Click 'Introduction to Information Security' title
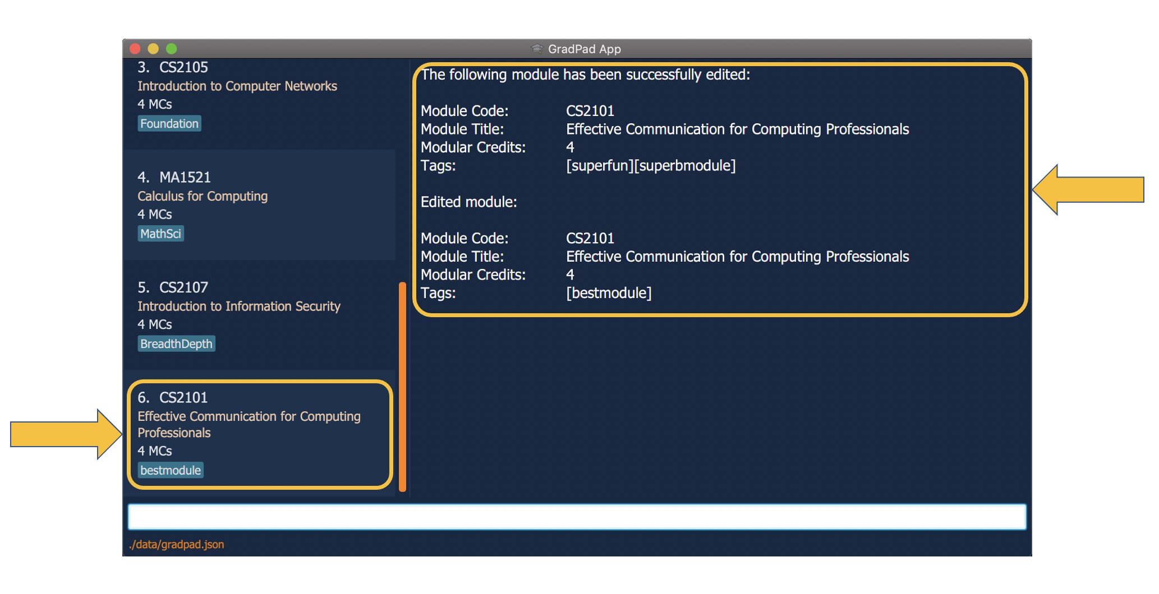Viewport: 1159px width, 594px height. (x=239, y=307)
